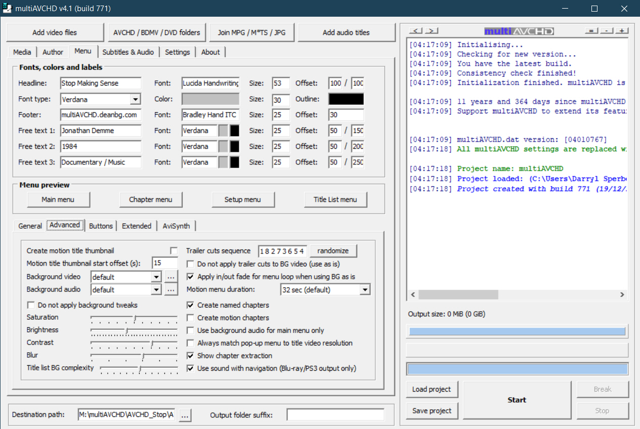Click the multiAVCHD logo banner above the log
This screenshot has height=429, width=640.
click(519, 31)
